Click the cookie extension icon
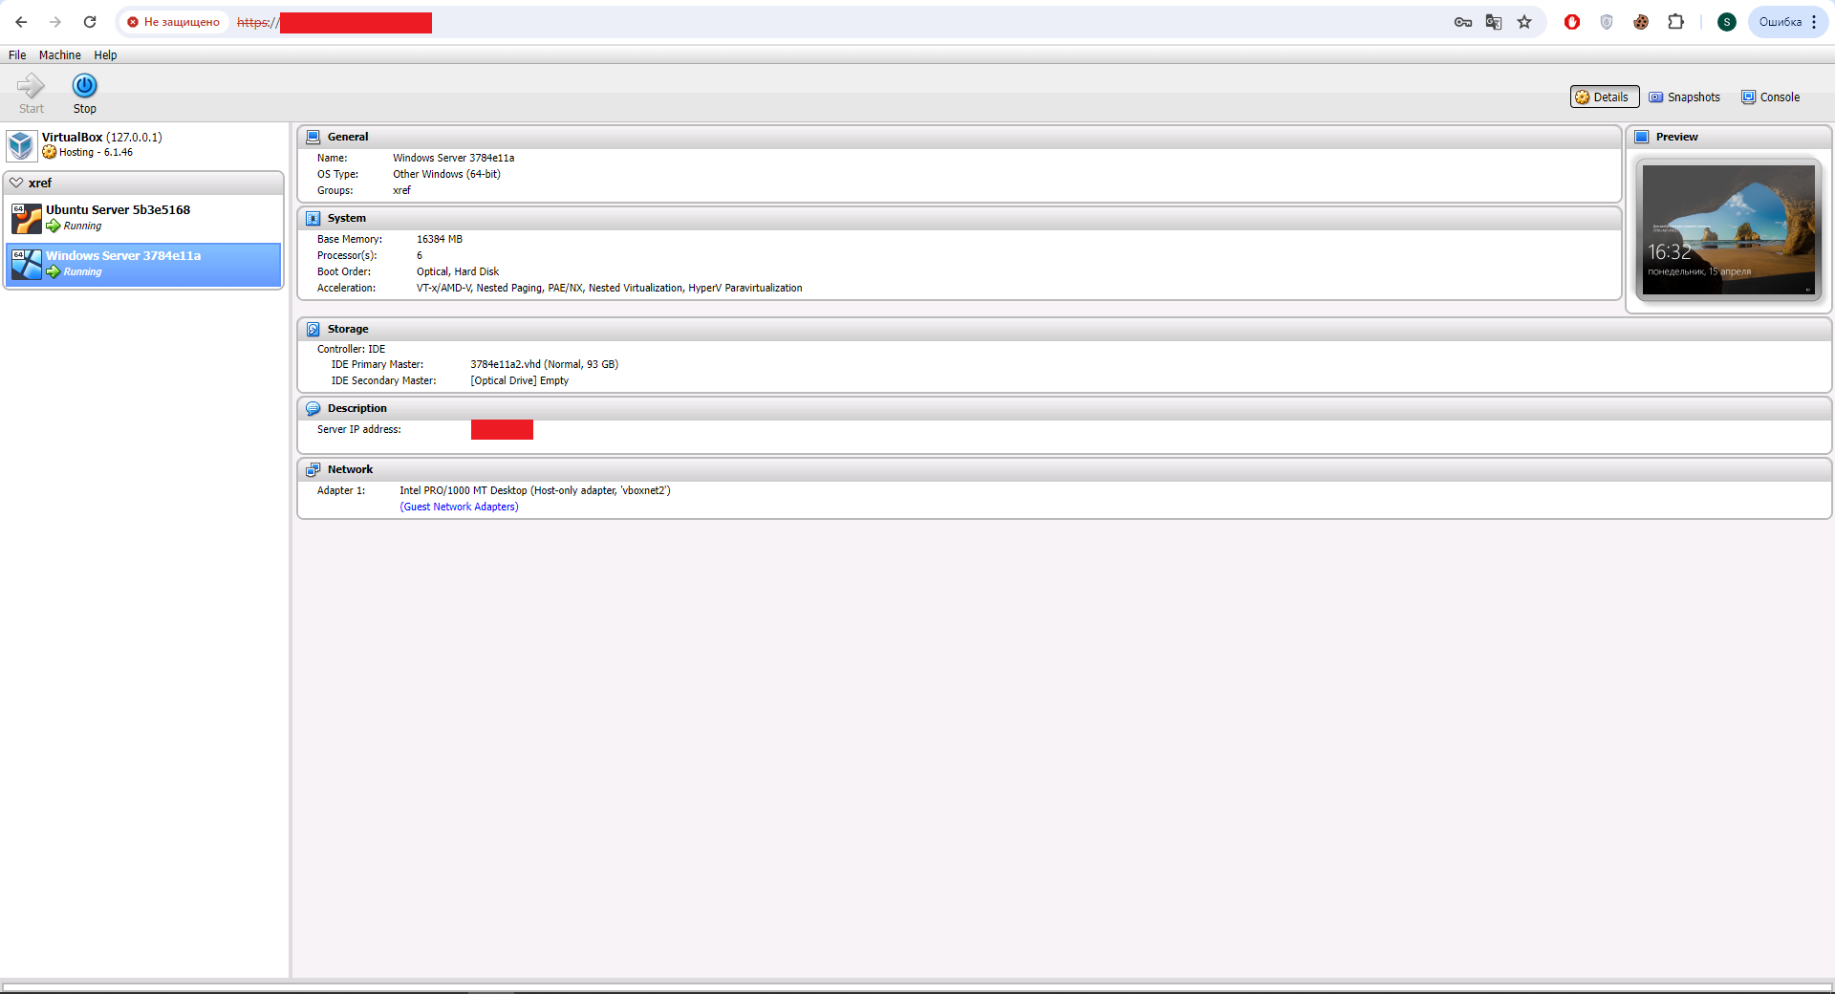1835x994 pixels. point(1641,22)
